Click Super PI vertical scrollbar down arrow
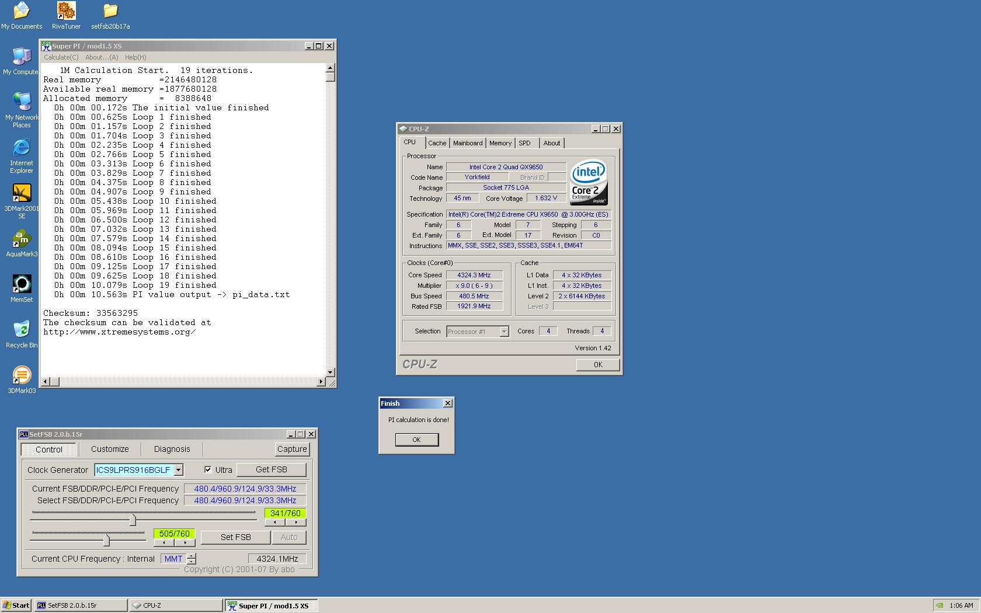Viewport: 981px width, 613px height. pos(331,372)
